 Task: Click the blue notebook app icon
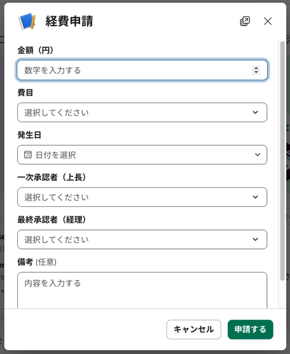pyautogui.click(x=27, y=21)
